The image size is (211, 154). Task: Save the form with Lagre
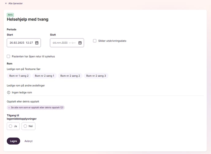click(x=13, y=141)
